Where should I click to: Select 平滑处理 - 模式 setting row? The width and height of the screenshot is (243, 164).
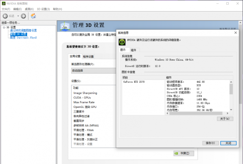[83, 135]
